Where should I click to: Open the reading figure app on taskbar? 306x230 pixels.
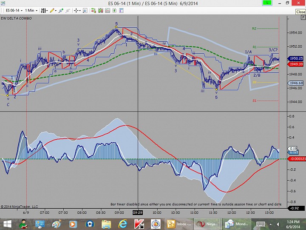(23, 224)
